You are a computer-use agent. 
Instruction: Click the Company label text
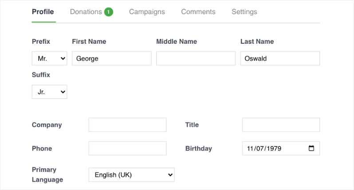pyautogui.click(x=47, y=125)
